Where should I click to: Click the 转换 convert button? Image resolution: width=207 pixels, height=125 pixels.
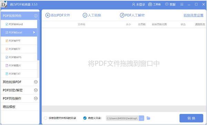pyautogui.click(x=191, y=118)
